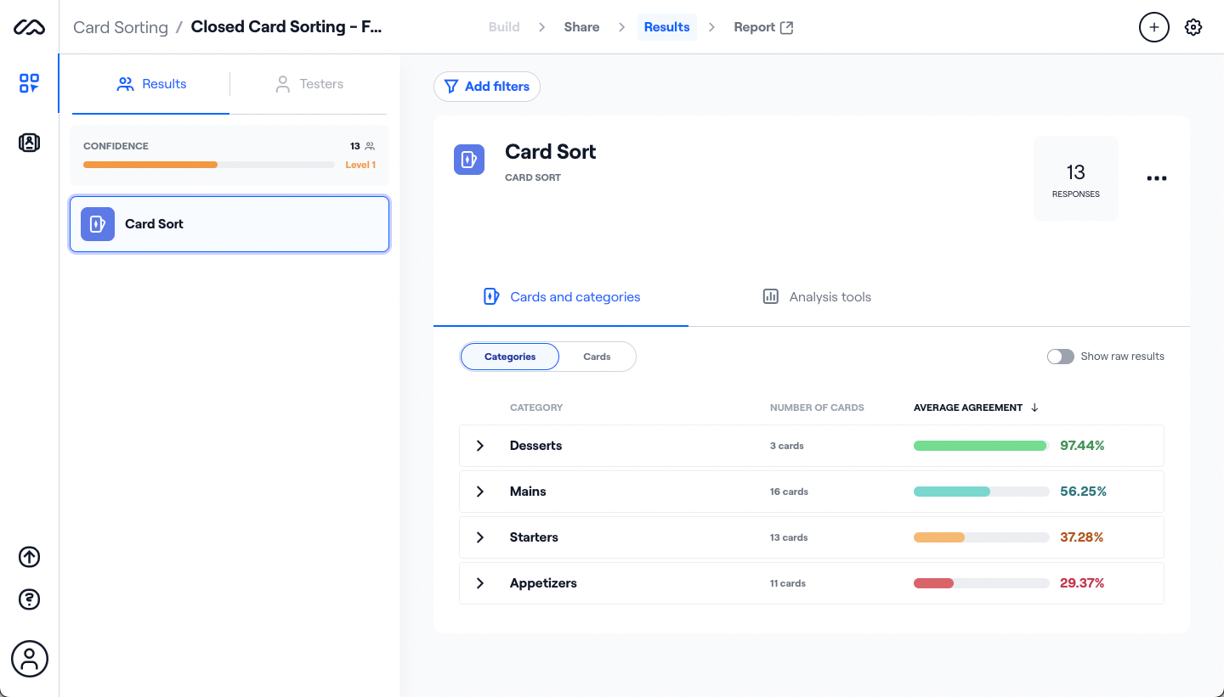Open the panel participants icon in sidebar

coord(29,142)
